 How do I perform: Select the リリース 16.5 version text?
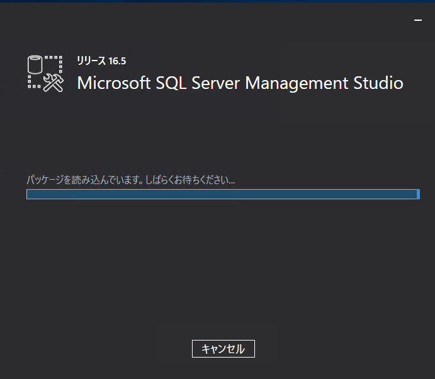tap(101, 61)
